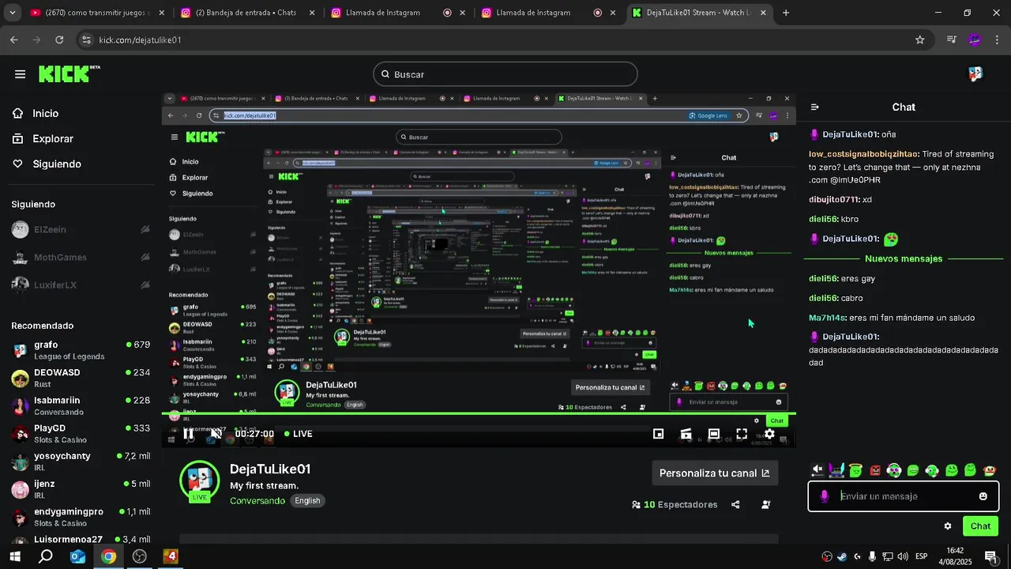
Task: Click username low_costsignalbobiqzihtao in chat
Action: 863,154
